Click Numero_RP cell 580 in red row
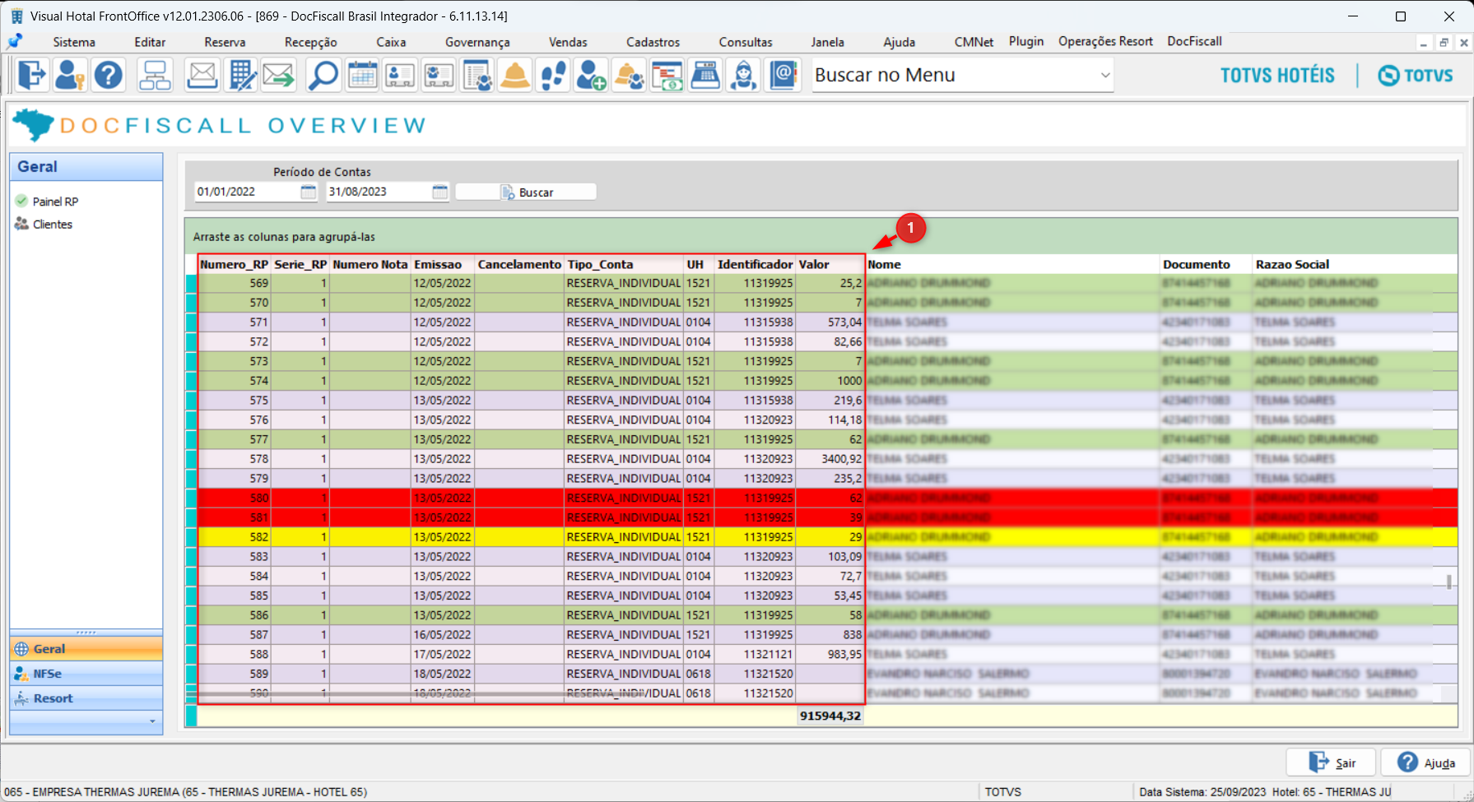 235,498
